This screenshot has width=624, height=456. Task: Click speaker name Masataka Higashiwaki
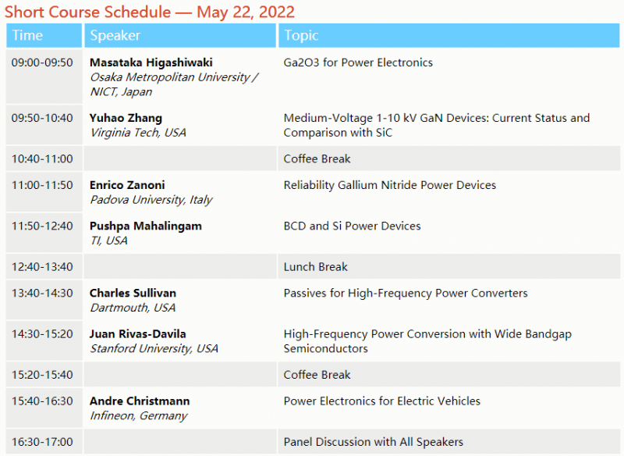point(151,62)
